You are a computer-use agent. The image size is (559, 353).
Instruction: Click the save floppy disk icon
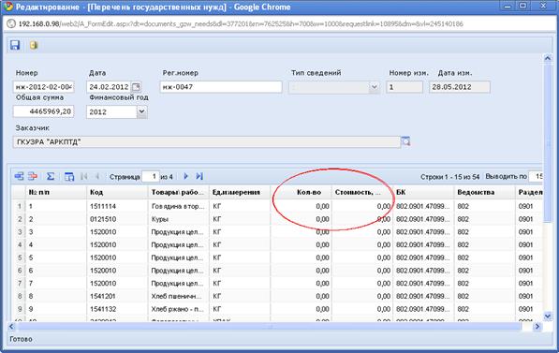(15, 45)
